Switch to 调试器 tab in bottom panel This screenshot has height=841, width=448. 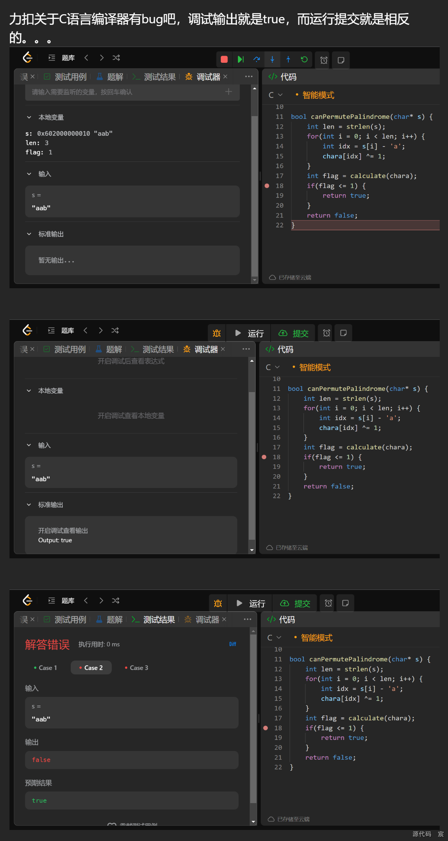click(202, 619)
